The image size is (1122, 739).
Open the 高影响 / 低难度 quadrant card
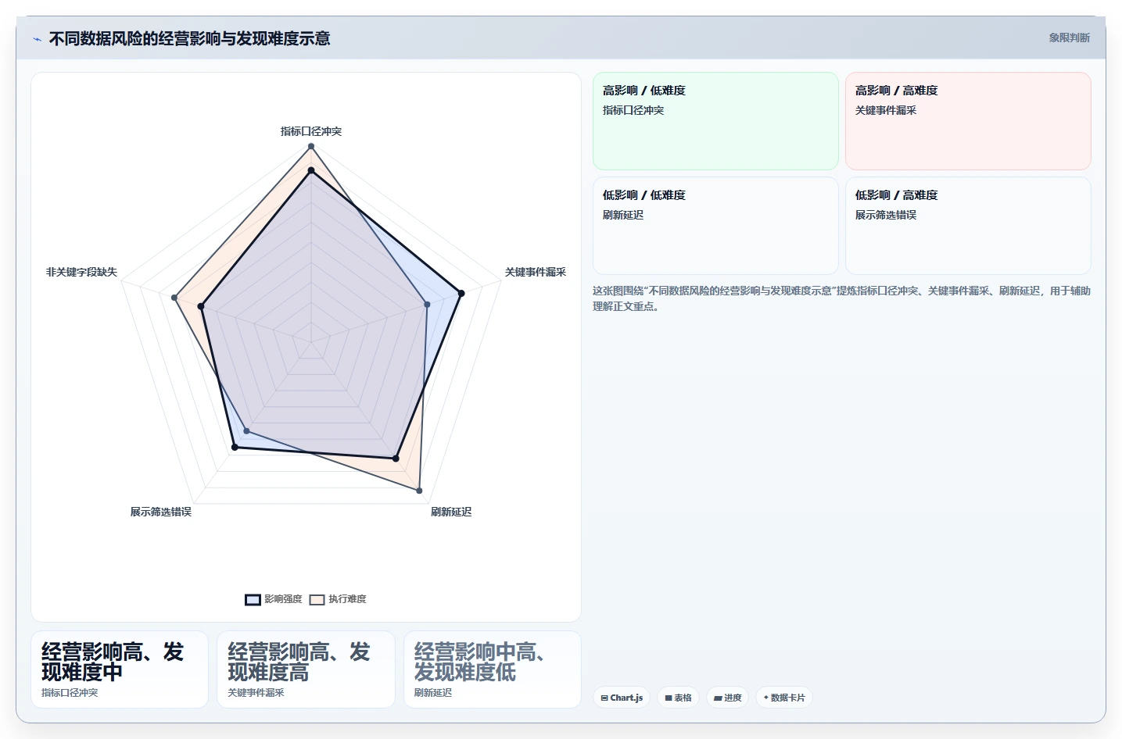[x=715, y=121]
